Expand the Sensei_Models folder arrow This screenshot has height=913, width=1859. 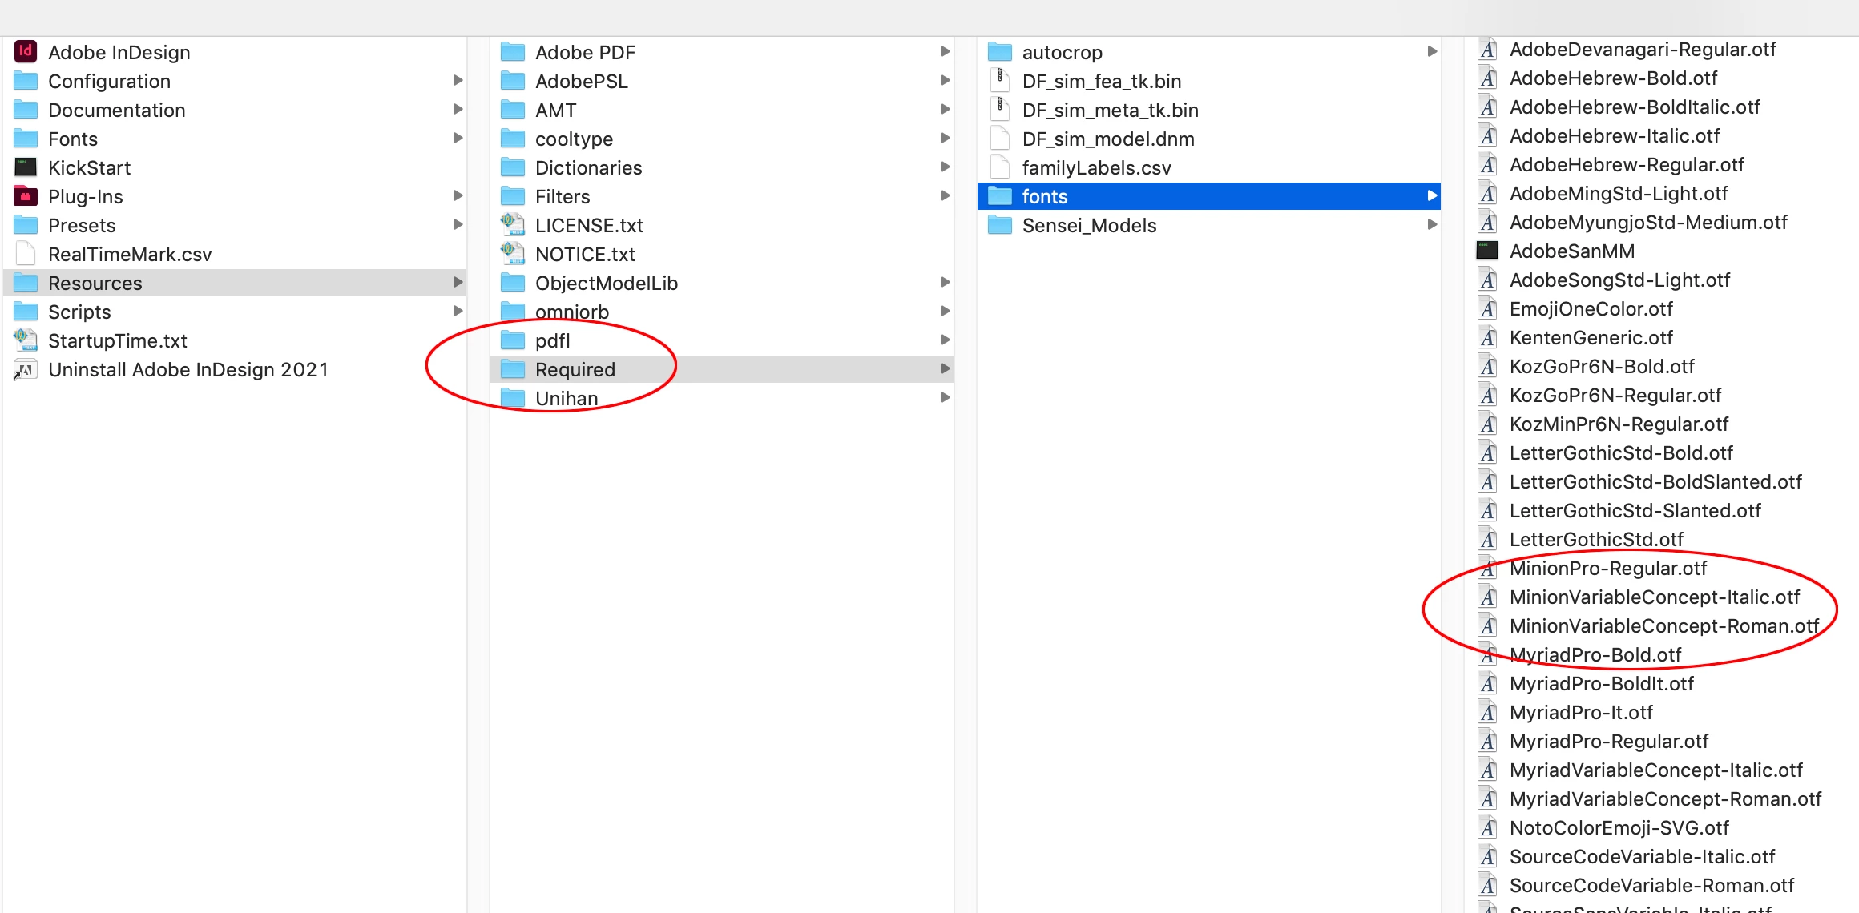click(1432, 225)
